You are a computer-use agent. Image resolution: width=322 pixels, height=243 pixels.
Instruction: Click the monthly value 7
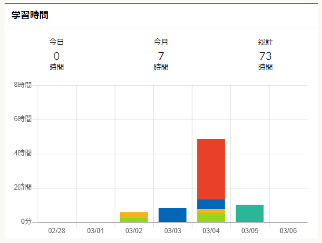click(x=161, y=56)
